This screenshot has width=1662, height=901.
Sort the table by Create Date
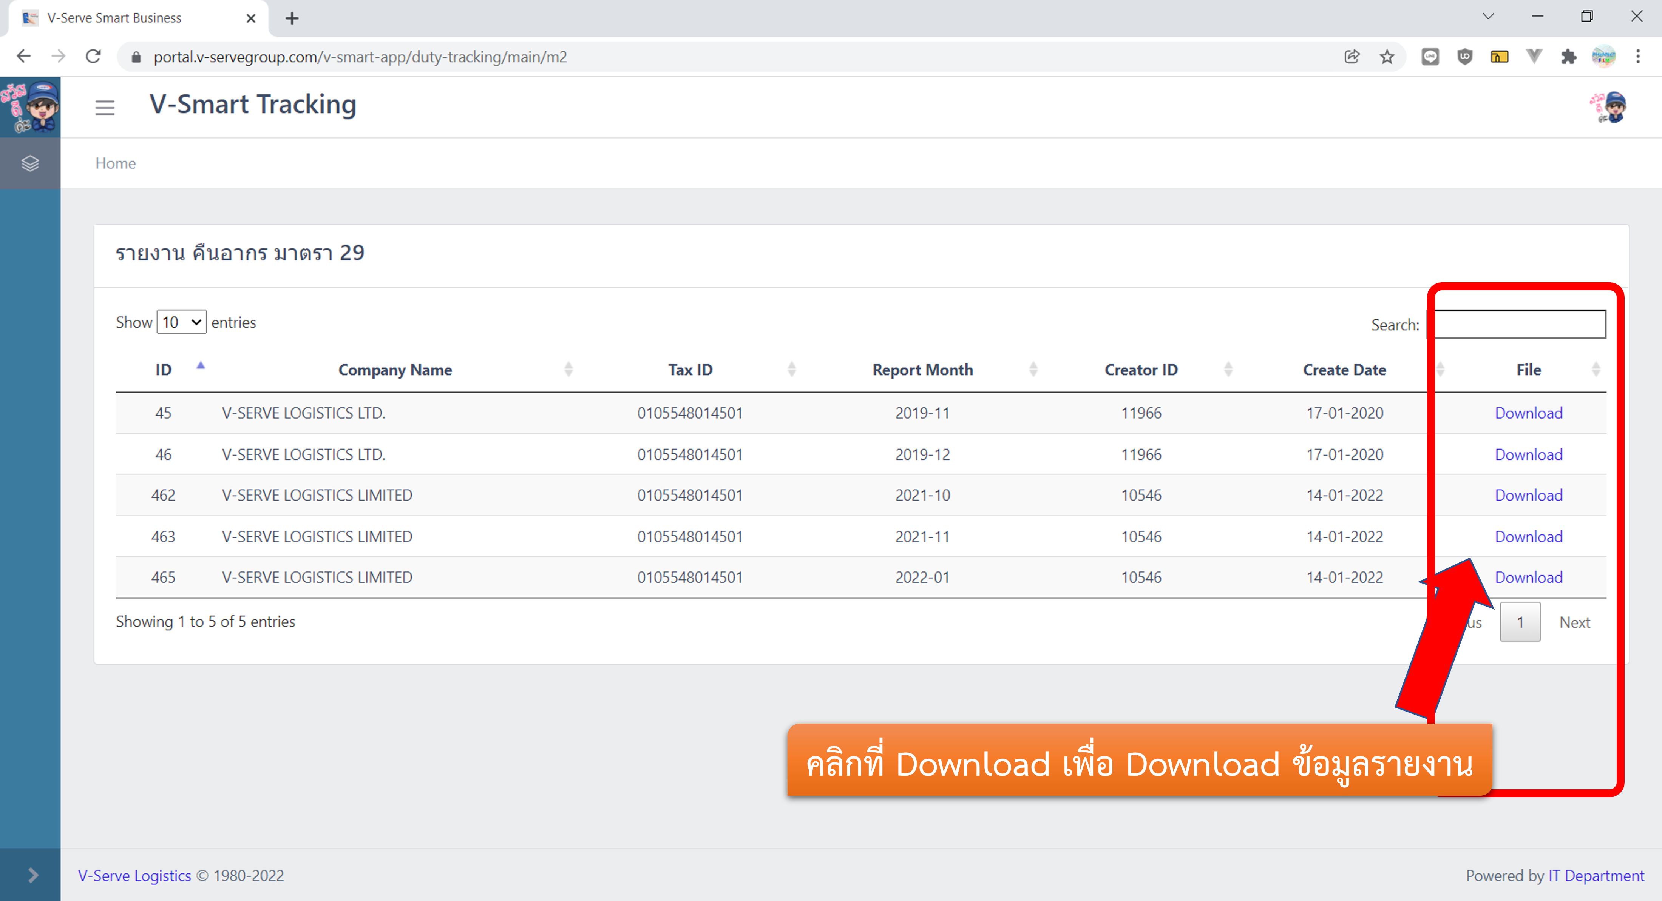[x=1344, y=370]
